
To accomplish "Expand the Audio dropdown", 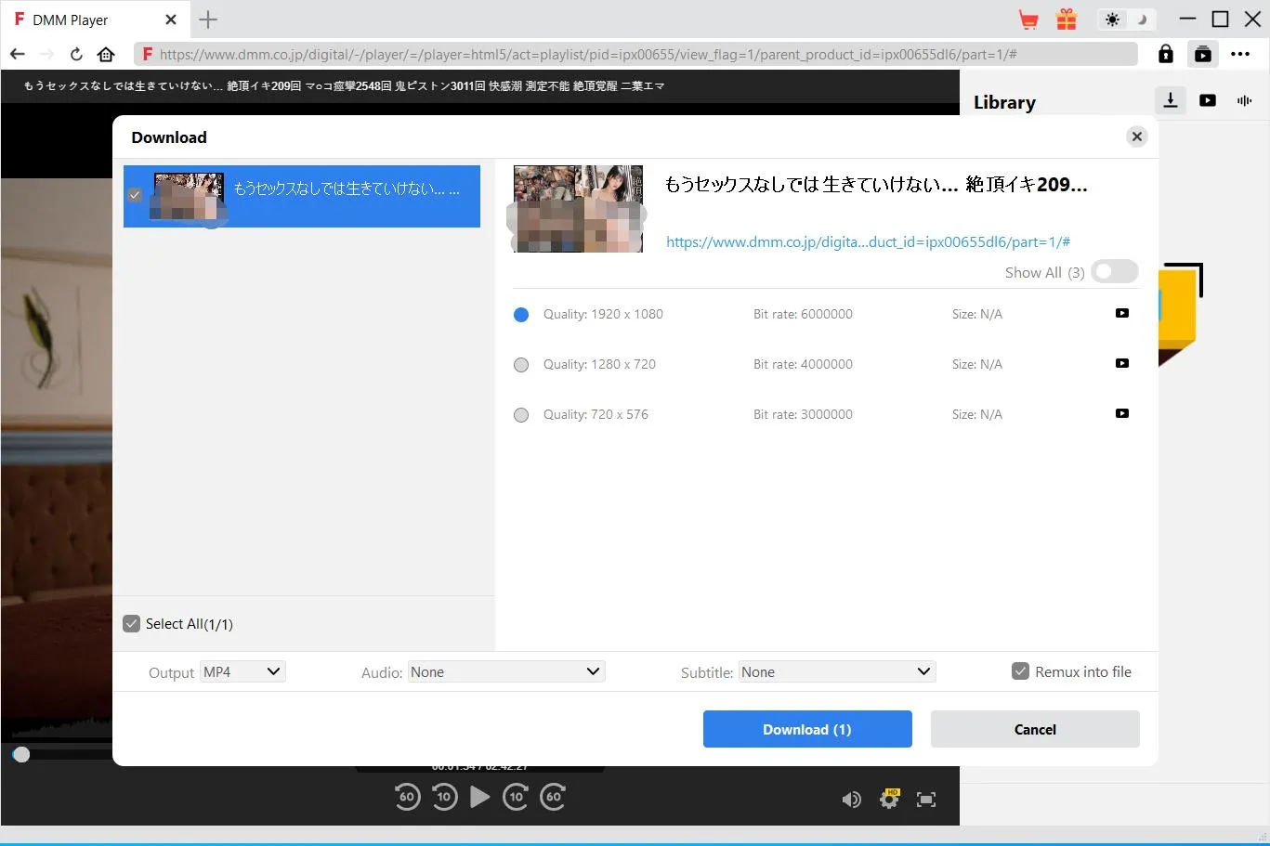I will pyautogui.click(x=506, y=671).
